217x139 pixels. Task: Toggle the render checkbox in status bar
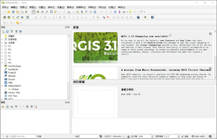[x=182, y=136]
